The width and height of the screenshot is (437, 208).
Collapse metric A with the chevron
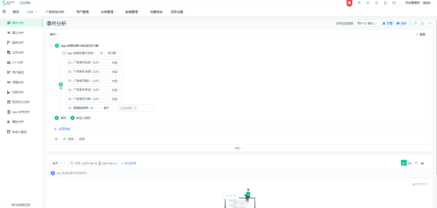(x=51, y=46)
